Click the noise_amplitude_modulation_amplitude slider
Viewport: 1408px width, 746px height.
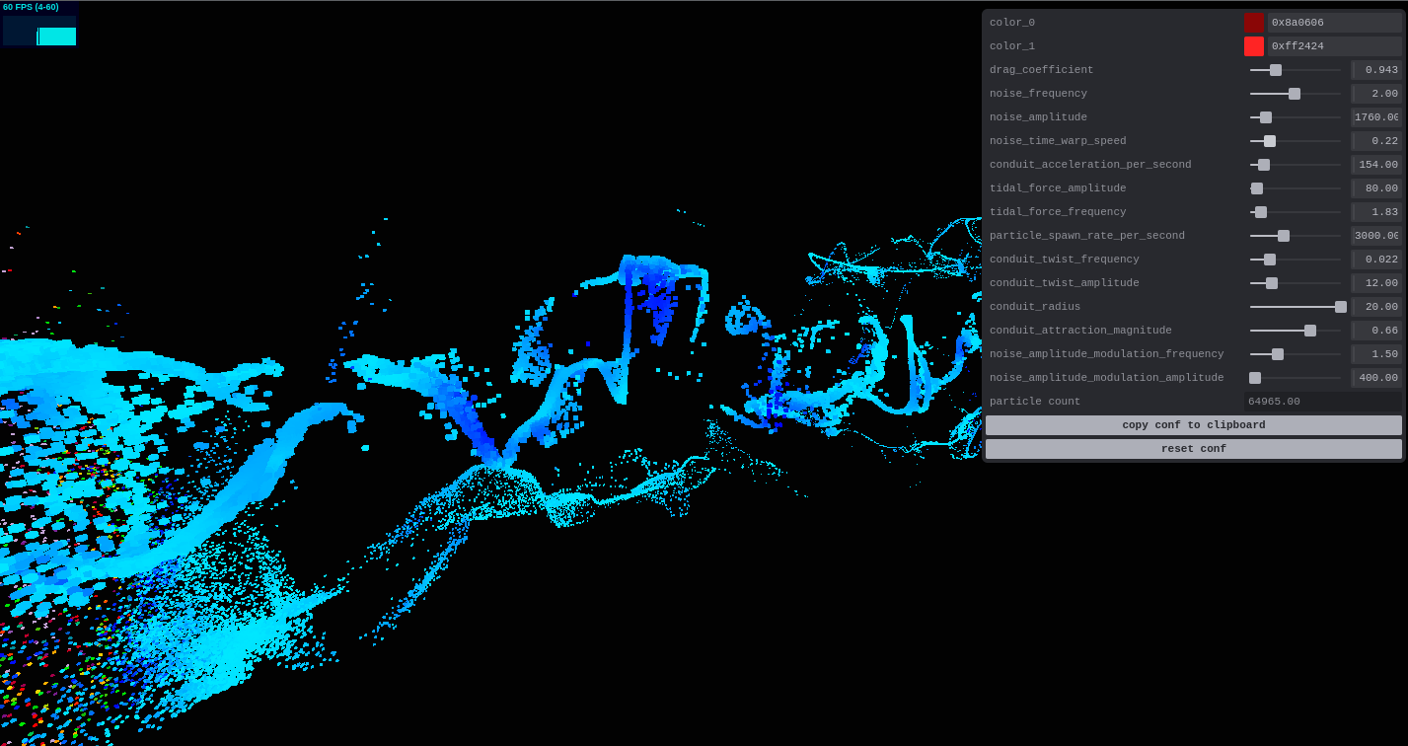[x=1254, y=377]
